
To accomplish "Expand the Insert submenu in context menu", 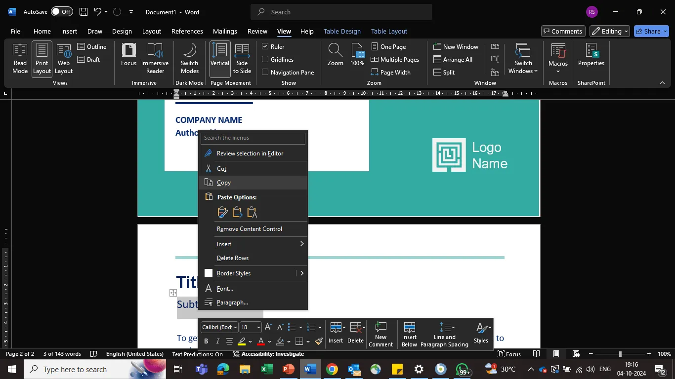I will tap(253, 244).
